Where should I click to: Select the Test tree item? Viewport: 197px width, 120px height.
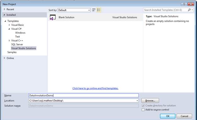click(17, 37)
